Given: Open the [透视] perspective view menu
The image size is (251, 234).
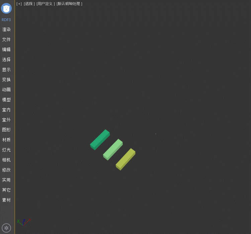Looking at the screenshot, I should (29, 4).
